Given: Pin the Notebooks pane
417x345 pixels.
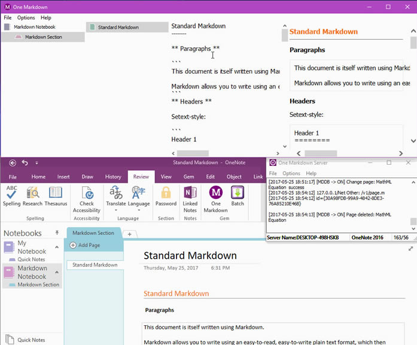Looking at the screenshot, I should [x=57, y=232].
